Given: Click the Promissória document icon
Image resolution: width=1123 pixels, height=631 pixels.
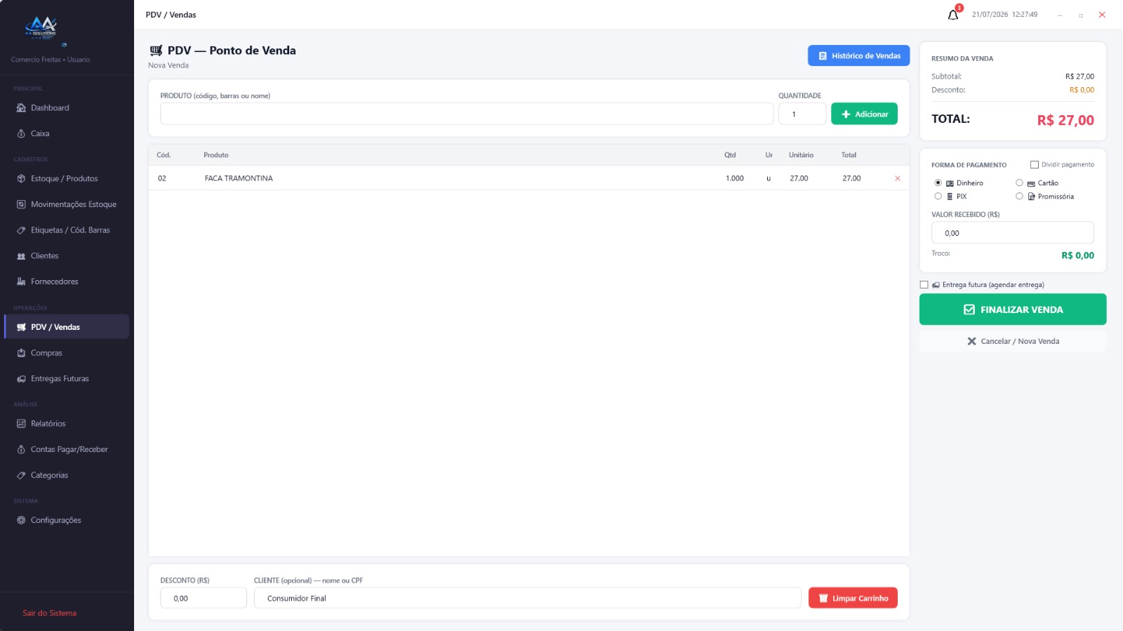Looking at the screenshot, I should click(x=1031, y=197).
